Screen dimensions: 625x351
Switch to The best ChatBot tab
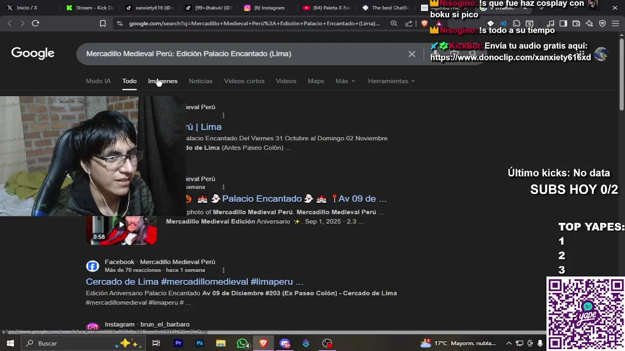point(386,8)
